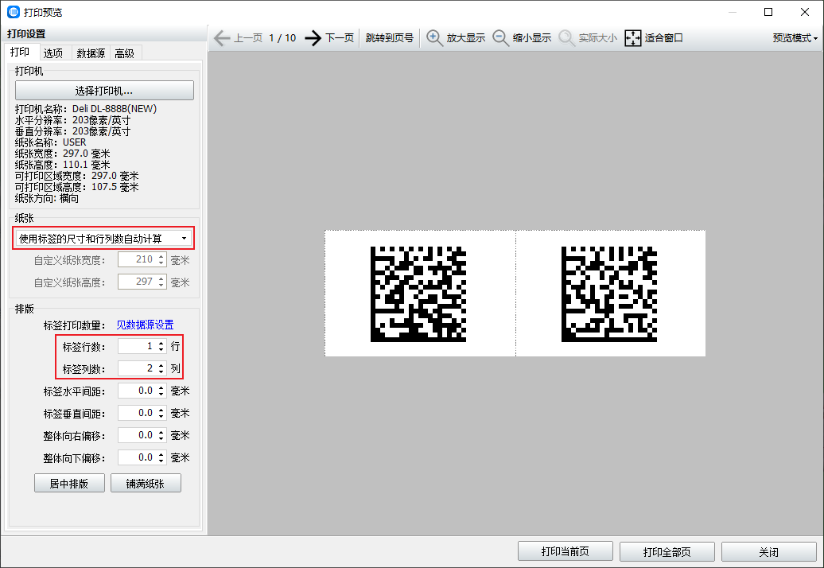Open the paper size calculation dropdown
This screenshot has height=568, width=824.
[103, 239]
